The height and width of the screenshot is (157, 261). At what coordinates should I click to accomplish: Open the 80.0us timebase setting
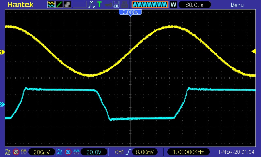click(194, 5)
